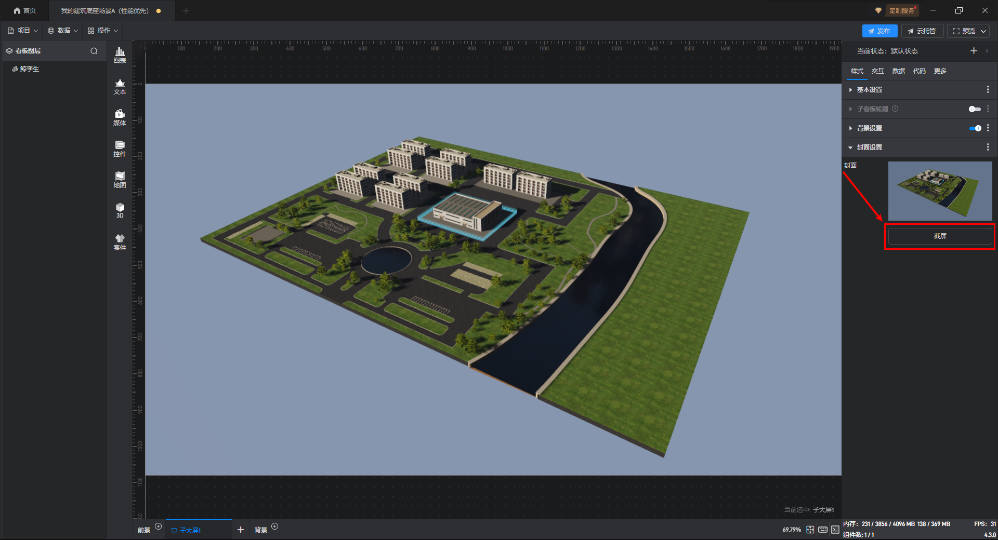The height and width of the screenshot is (540, 998).
Task: Click the 4.3.0 version number
Action: (x=990, y=535)
